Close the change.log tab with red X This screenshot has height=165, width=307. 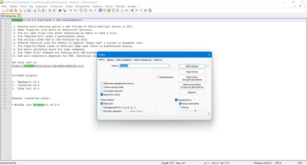pos(19,16)
